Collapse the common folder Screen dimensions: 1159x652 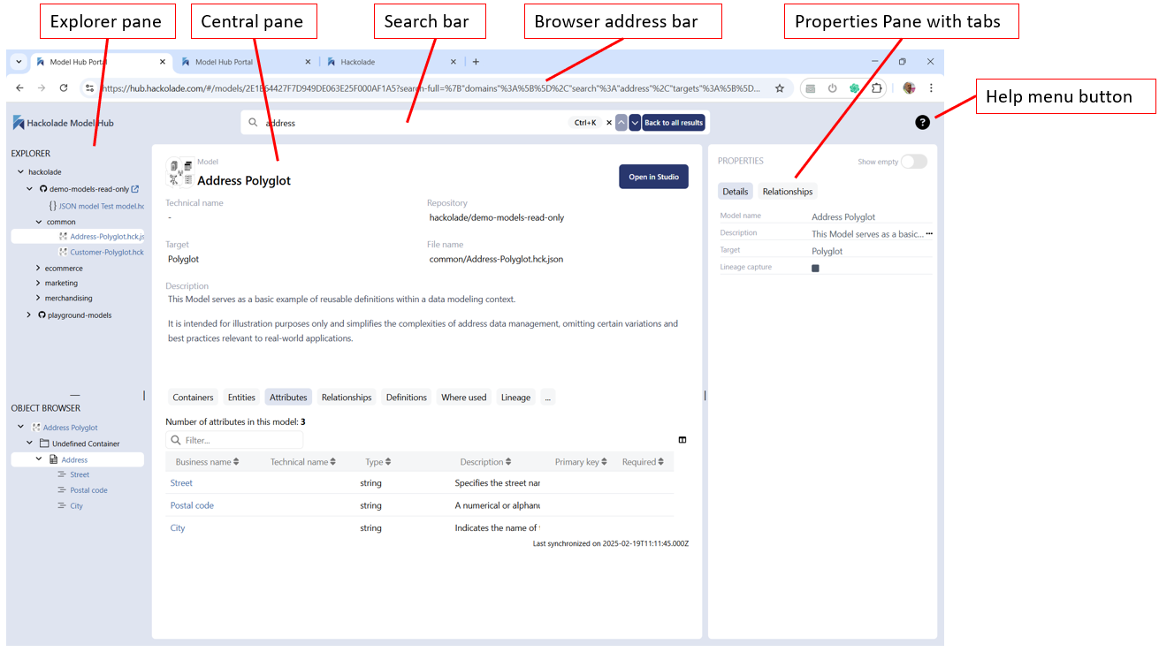click(38, 222)
